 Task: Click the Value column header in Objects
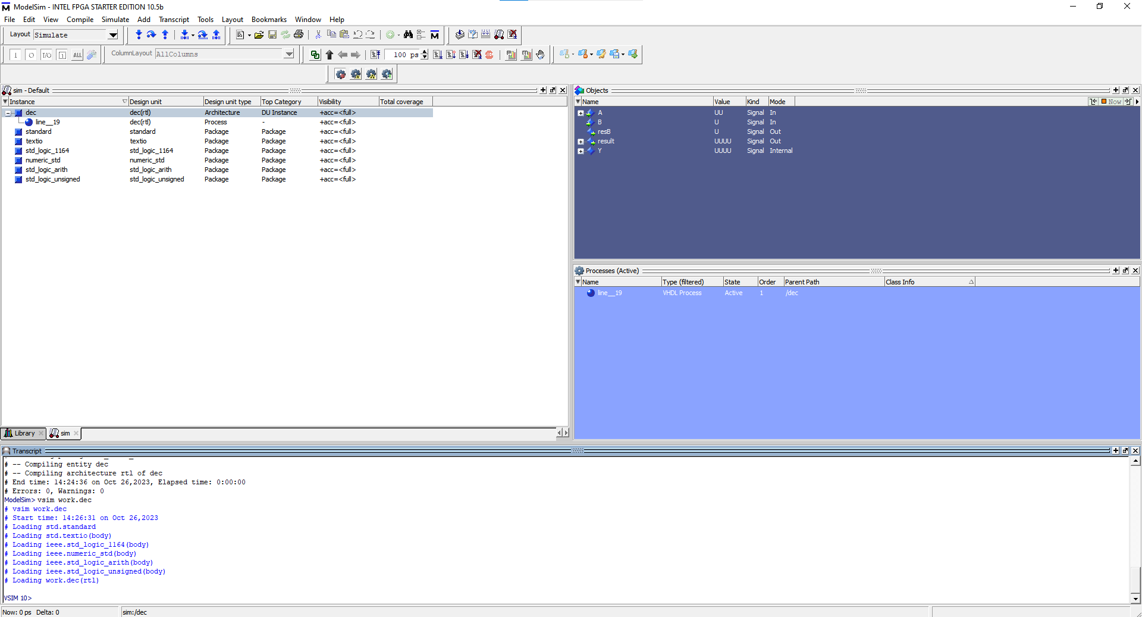[x=729, y=102]
